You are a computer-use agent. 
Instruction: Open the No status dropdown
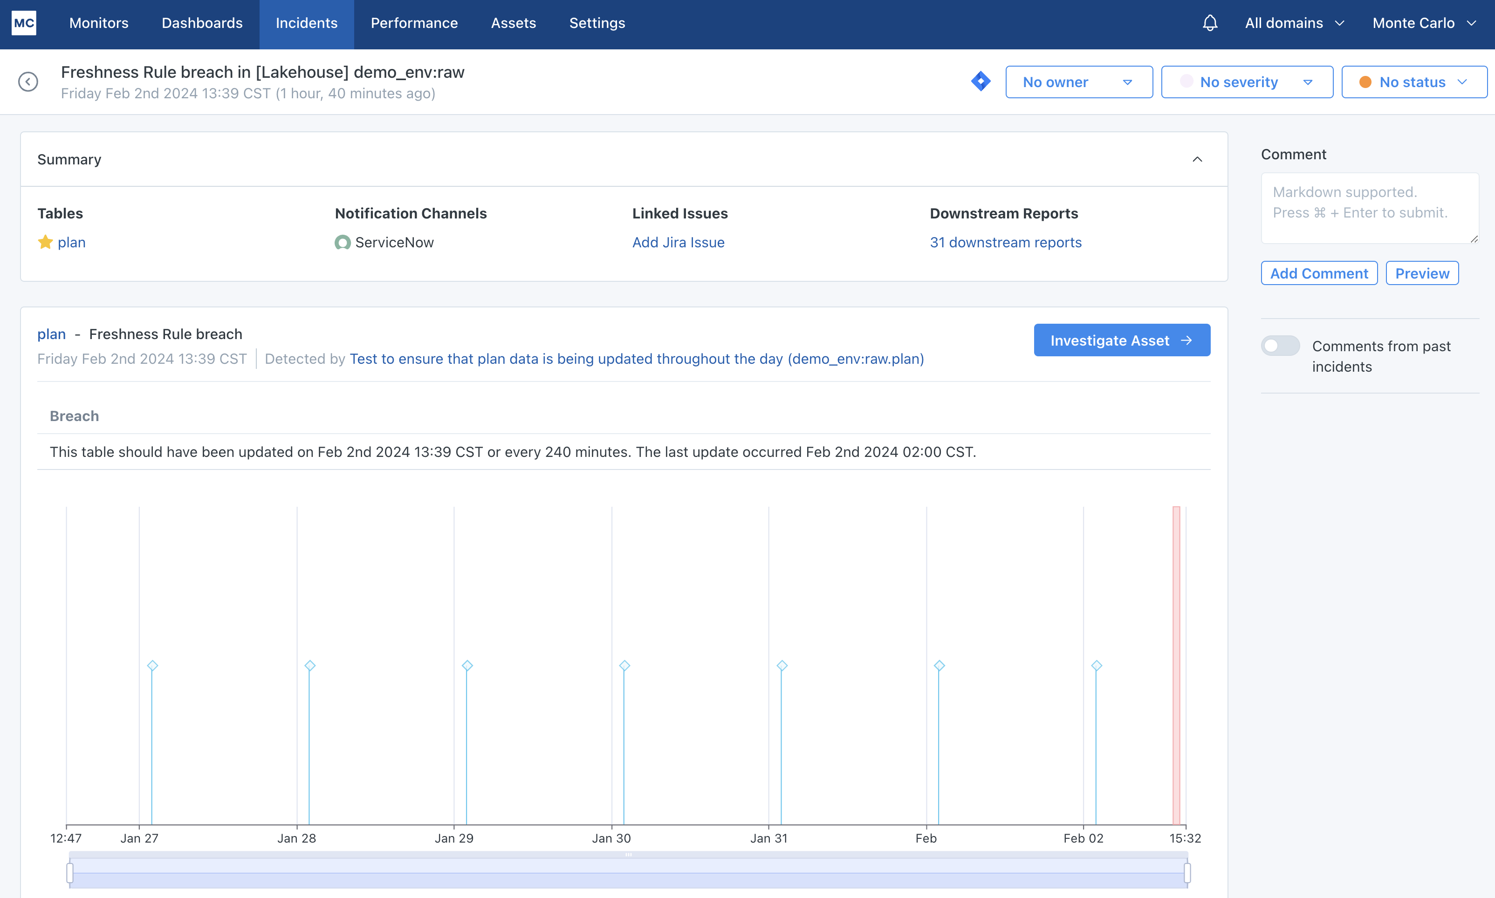pos(1414,82)
